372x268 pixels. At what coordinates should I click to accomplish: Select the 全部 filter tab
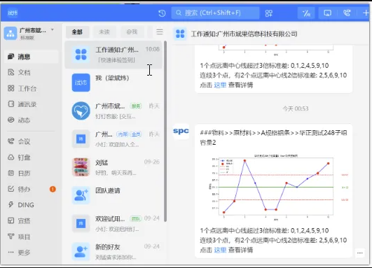coord(77,31)
